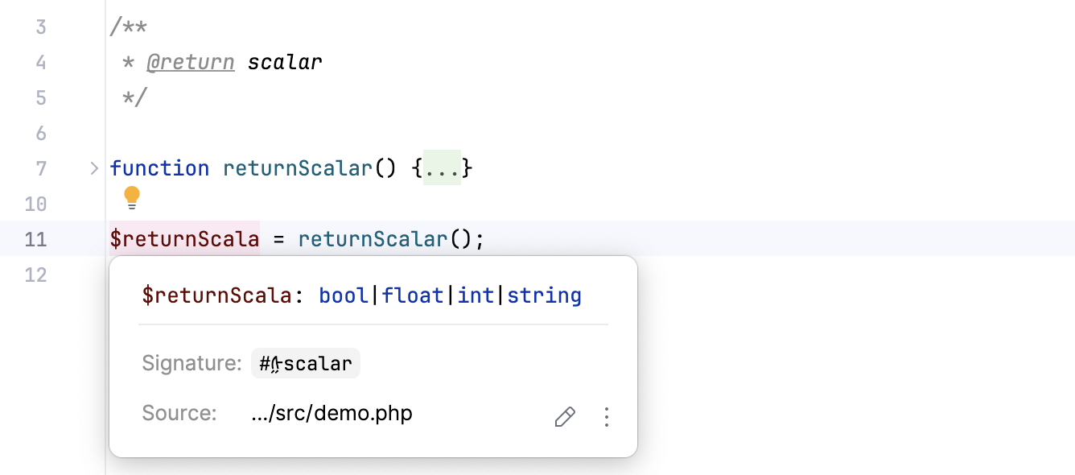Click $returnScala name in popup header

216,295
